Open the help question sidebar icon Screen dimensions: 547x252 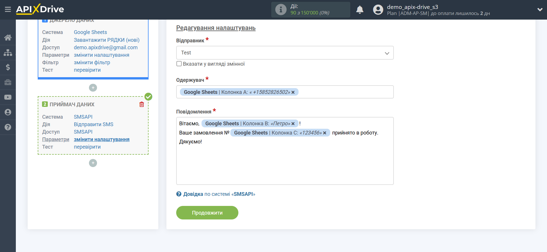pos(8,127)
